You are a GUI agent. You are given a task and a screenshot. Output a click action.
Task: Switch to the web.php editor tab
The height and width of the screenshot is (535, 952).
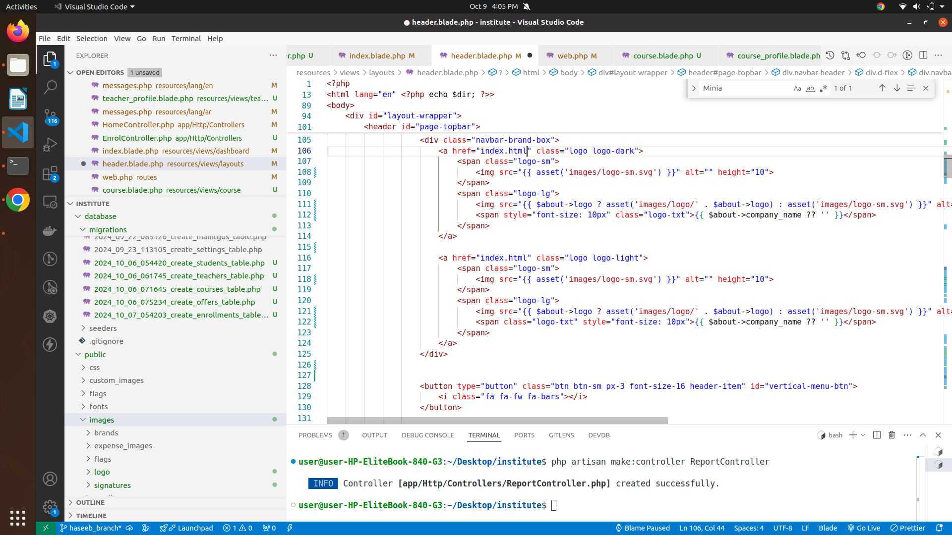572,55
